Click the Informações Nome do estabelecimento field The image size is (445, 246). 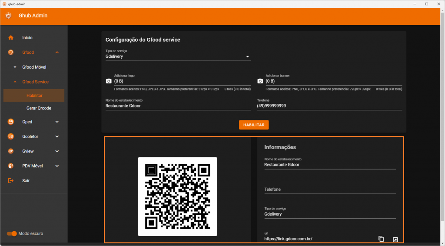(330, 165)
